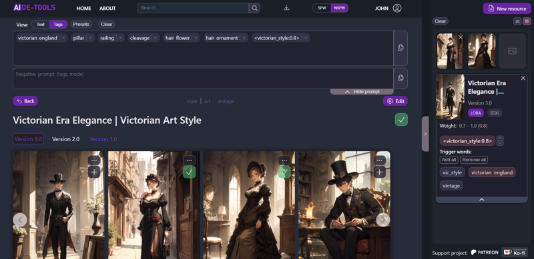Click the search magnifier icon
Image resolution: width=534 pixels, height=259 pixels.
tap(254, 8)
